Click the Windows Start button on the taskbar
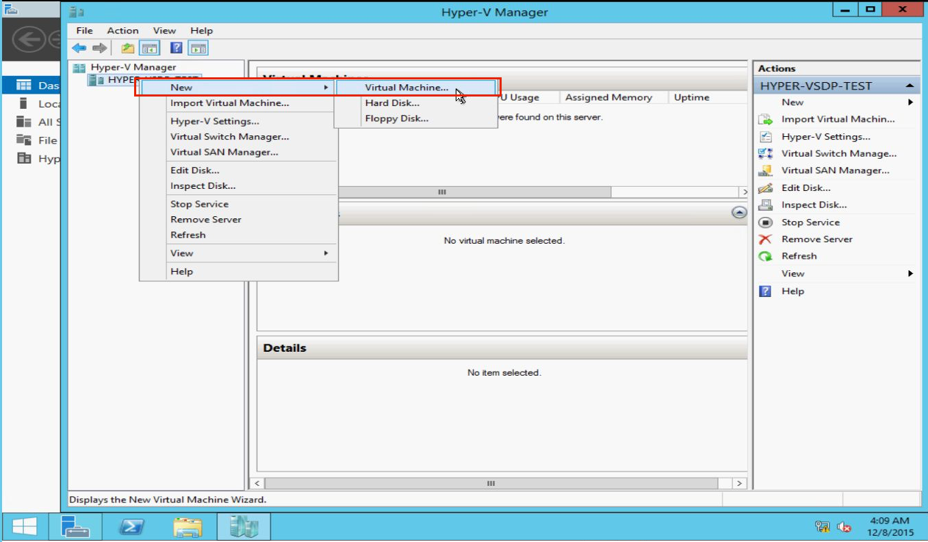This screenshot has width=928, height=542. [x=24, y=527]
